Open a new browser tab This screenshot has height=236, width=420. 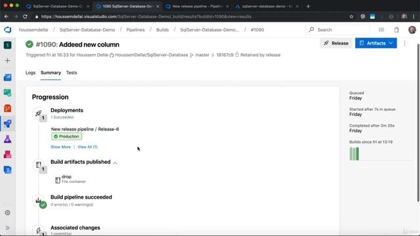coord(308,6)
